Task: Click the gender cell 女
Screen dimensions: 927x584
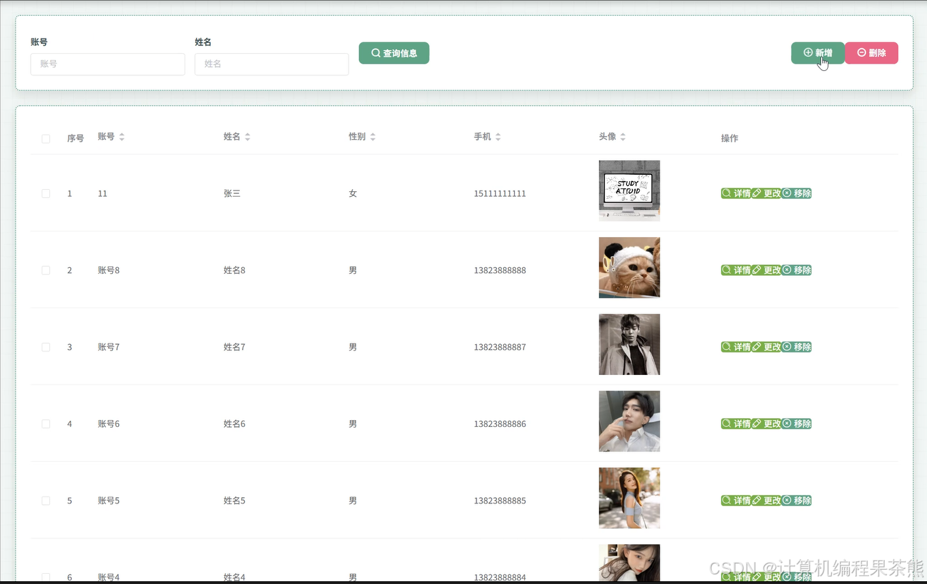Action: click(x=353, y=194)
